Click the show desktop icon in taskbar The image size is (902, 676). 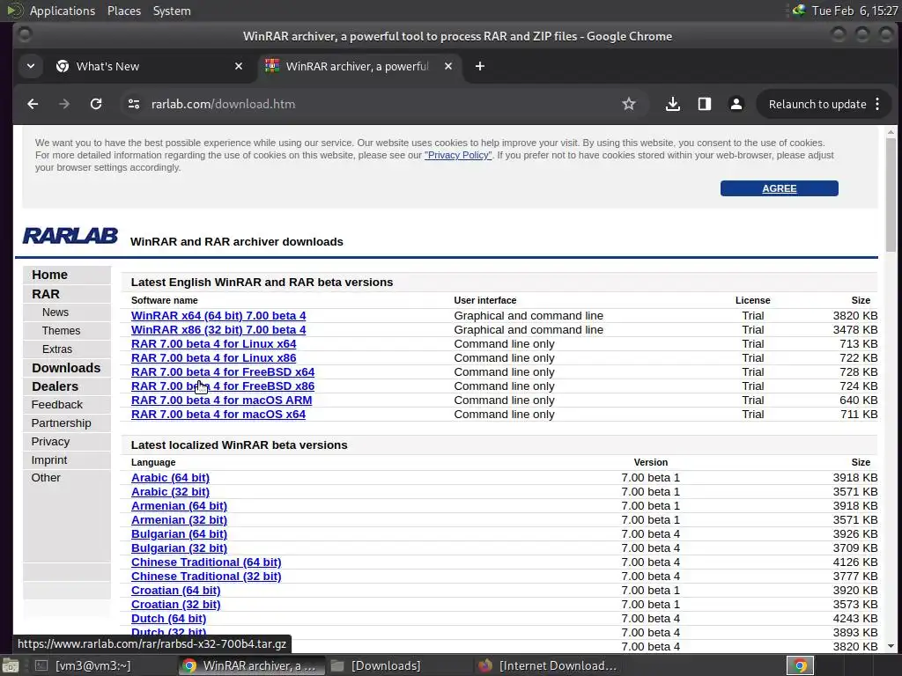click(x=10, y=665)
